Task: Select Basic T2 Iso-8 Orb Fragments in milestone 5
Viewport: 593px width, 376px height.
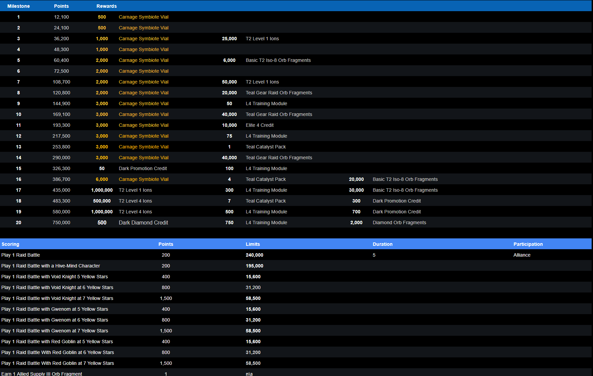Action: (x=278, y=60)
